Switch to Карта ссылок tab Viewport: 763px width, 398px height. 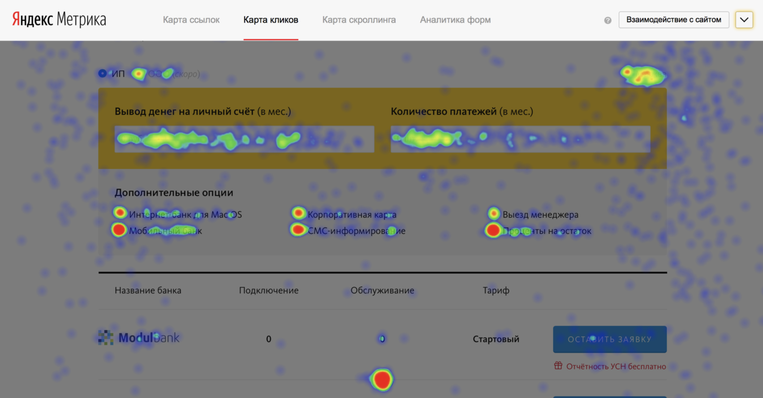[x=191, y=20]
